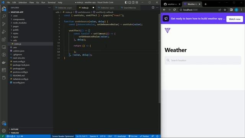This screenshot has height=138, width=245.
Task: Open notifications bell in status bar
Action: click(157, 136)
